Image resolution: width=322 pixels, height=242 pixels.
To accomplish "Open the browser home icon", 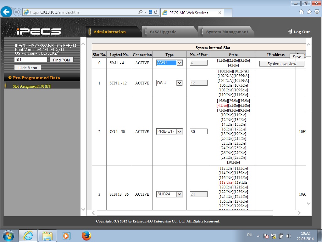I will 302,12.
